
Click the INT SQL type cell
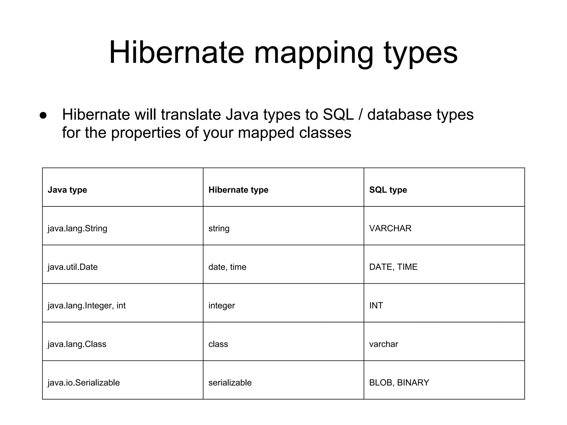(376, 305)
